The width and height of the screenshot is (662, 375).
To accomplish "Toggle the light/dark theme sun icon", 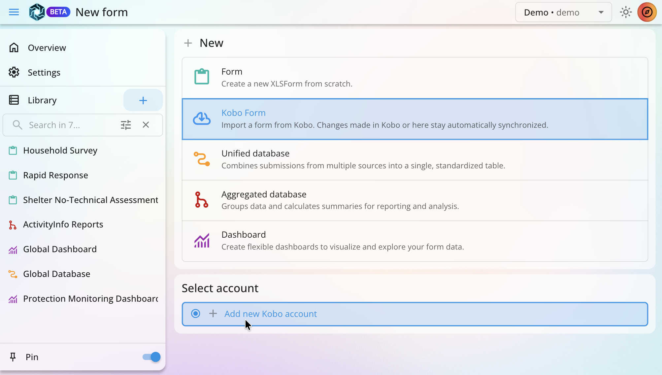I will [x=625, y=12].
